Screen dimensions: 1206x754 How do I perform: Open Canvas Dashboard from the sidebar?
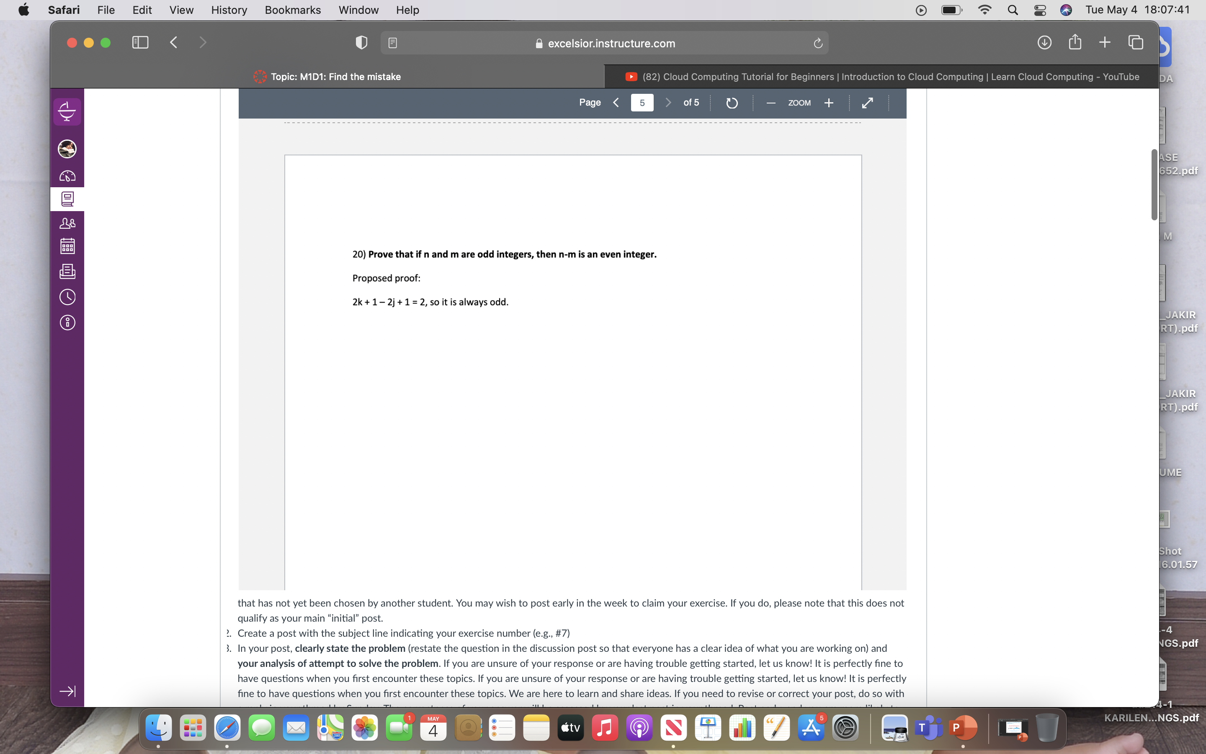tap(67, 176)
